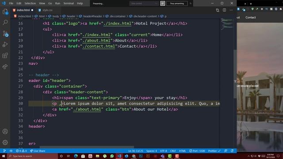Click line number 28 in gutter
Screen dimensions: 283x159
(x=21, y=92)
